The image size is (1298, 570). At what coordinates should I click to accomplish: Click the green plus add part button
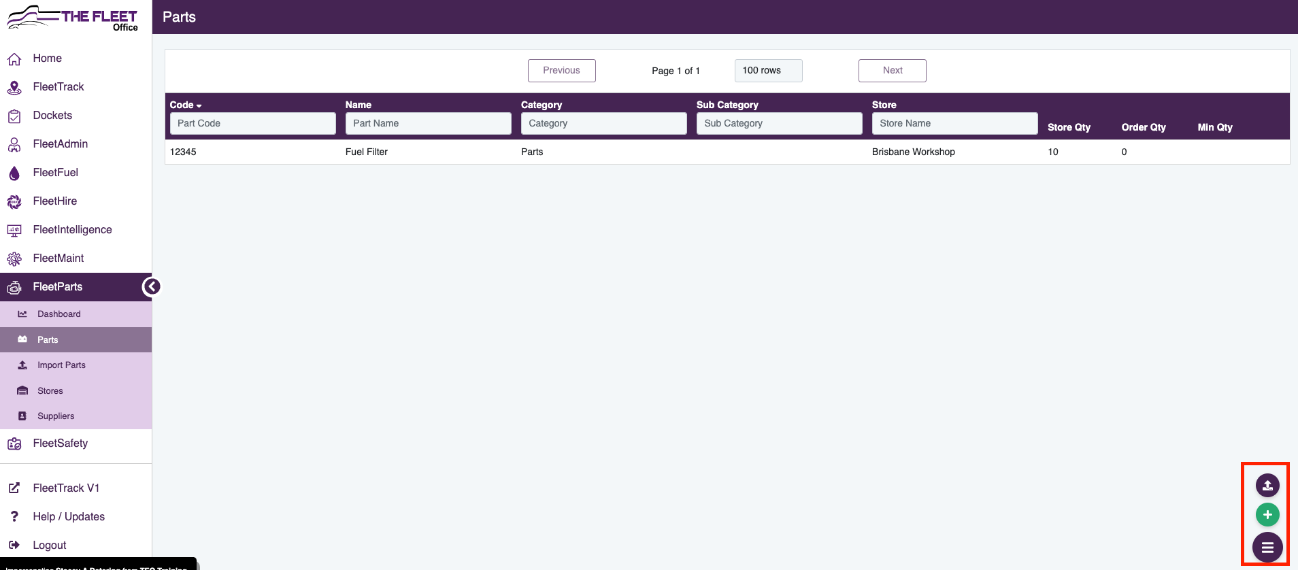click(1267, 515)
